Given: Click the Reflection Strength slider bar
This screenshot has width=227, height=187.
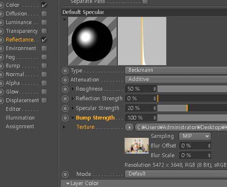Looking at the screenshot, I should [x=192, y=98].
